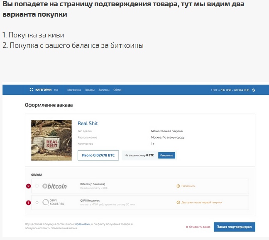Open the правилами rules link

point(83,224)
